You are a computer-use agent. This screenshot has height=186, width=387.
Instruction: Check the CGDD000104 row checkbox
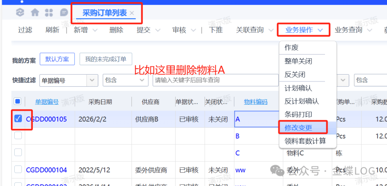[x=18, y=170]
